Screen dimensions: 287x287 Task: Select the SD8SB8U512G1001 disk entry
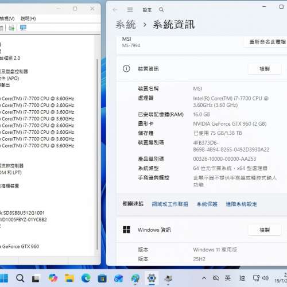pos(22,213)
